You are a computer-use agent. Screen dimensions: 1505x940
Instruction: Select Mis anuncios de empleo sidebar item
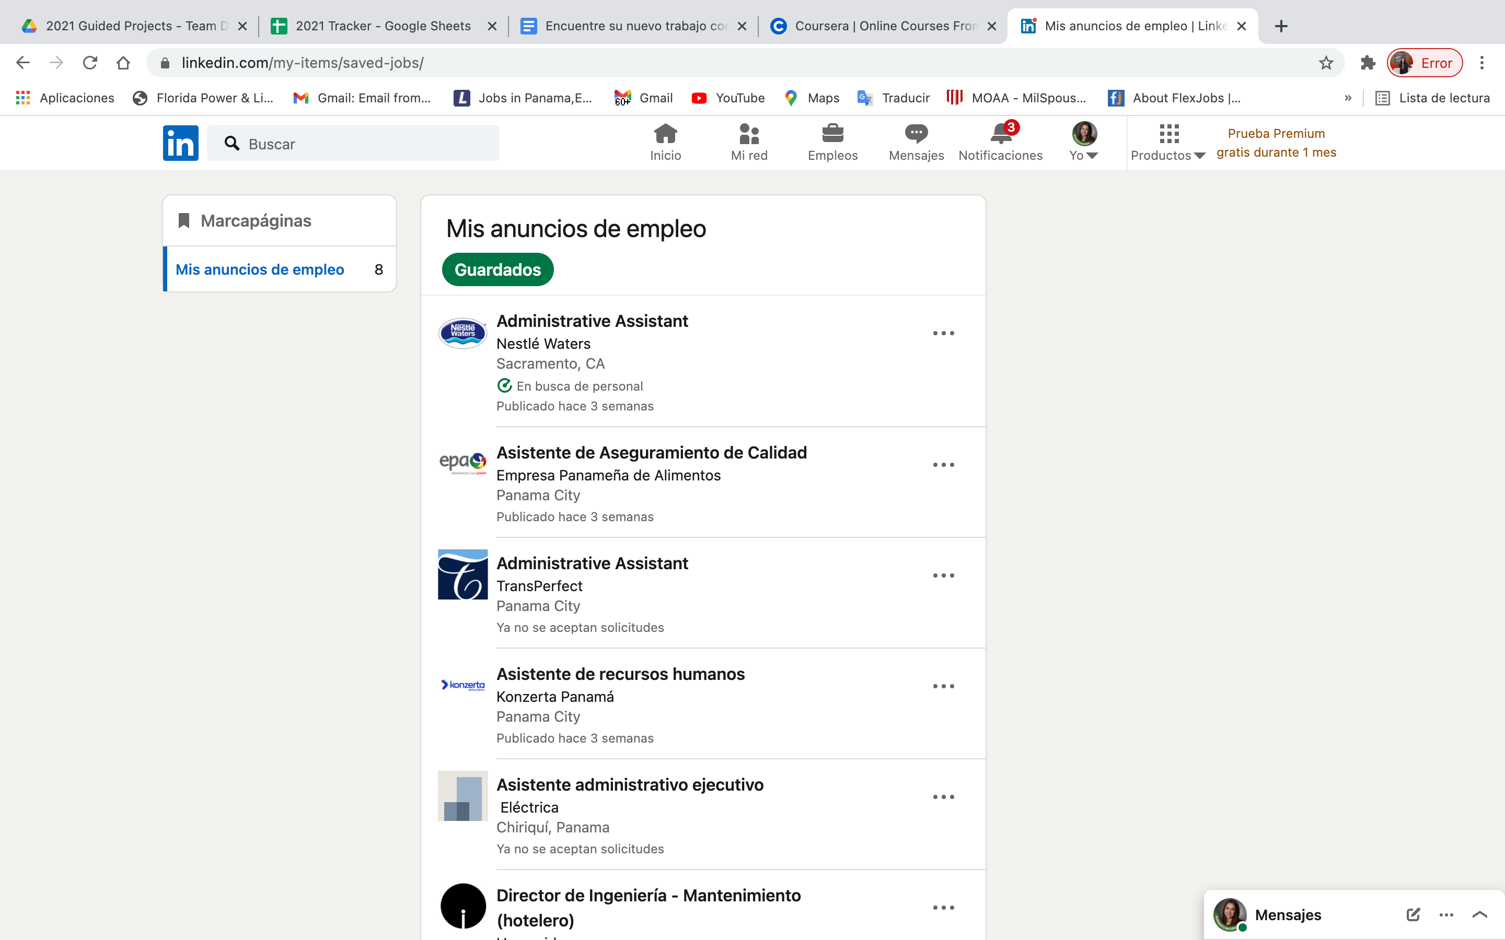(x=260, y=269)
